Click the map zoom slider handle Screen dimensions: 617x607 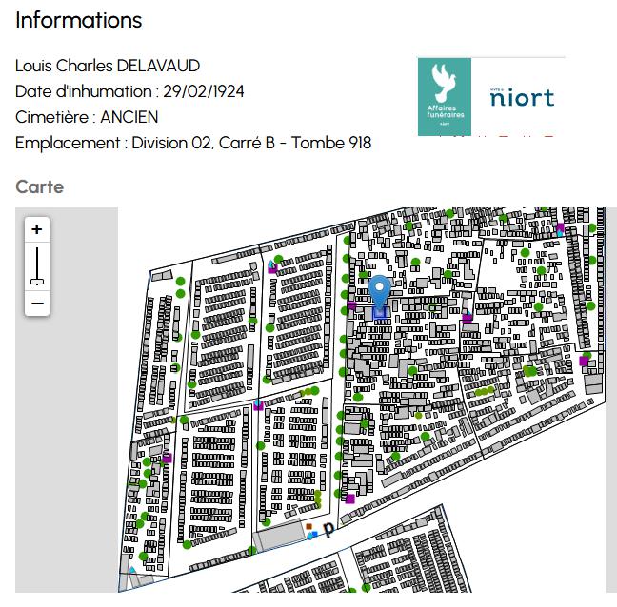pos(37,281)
